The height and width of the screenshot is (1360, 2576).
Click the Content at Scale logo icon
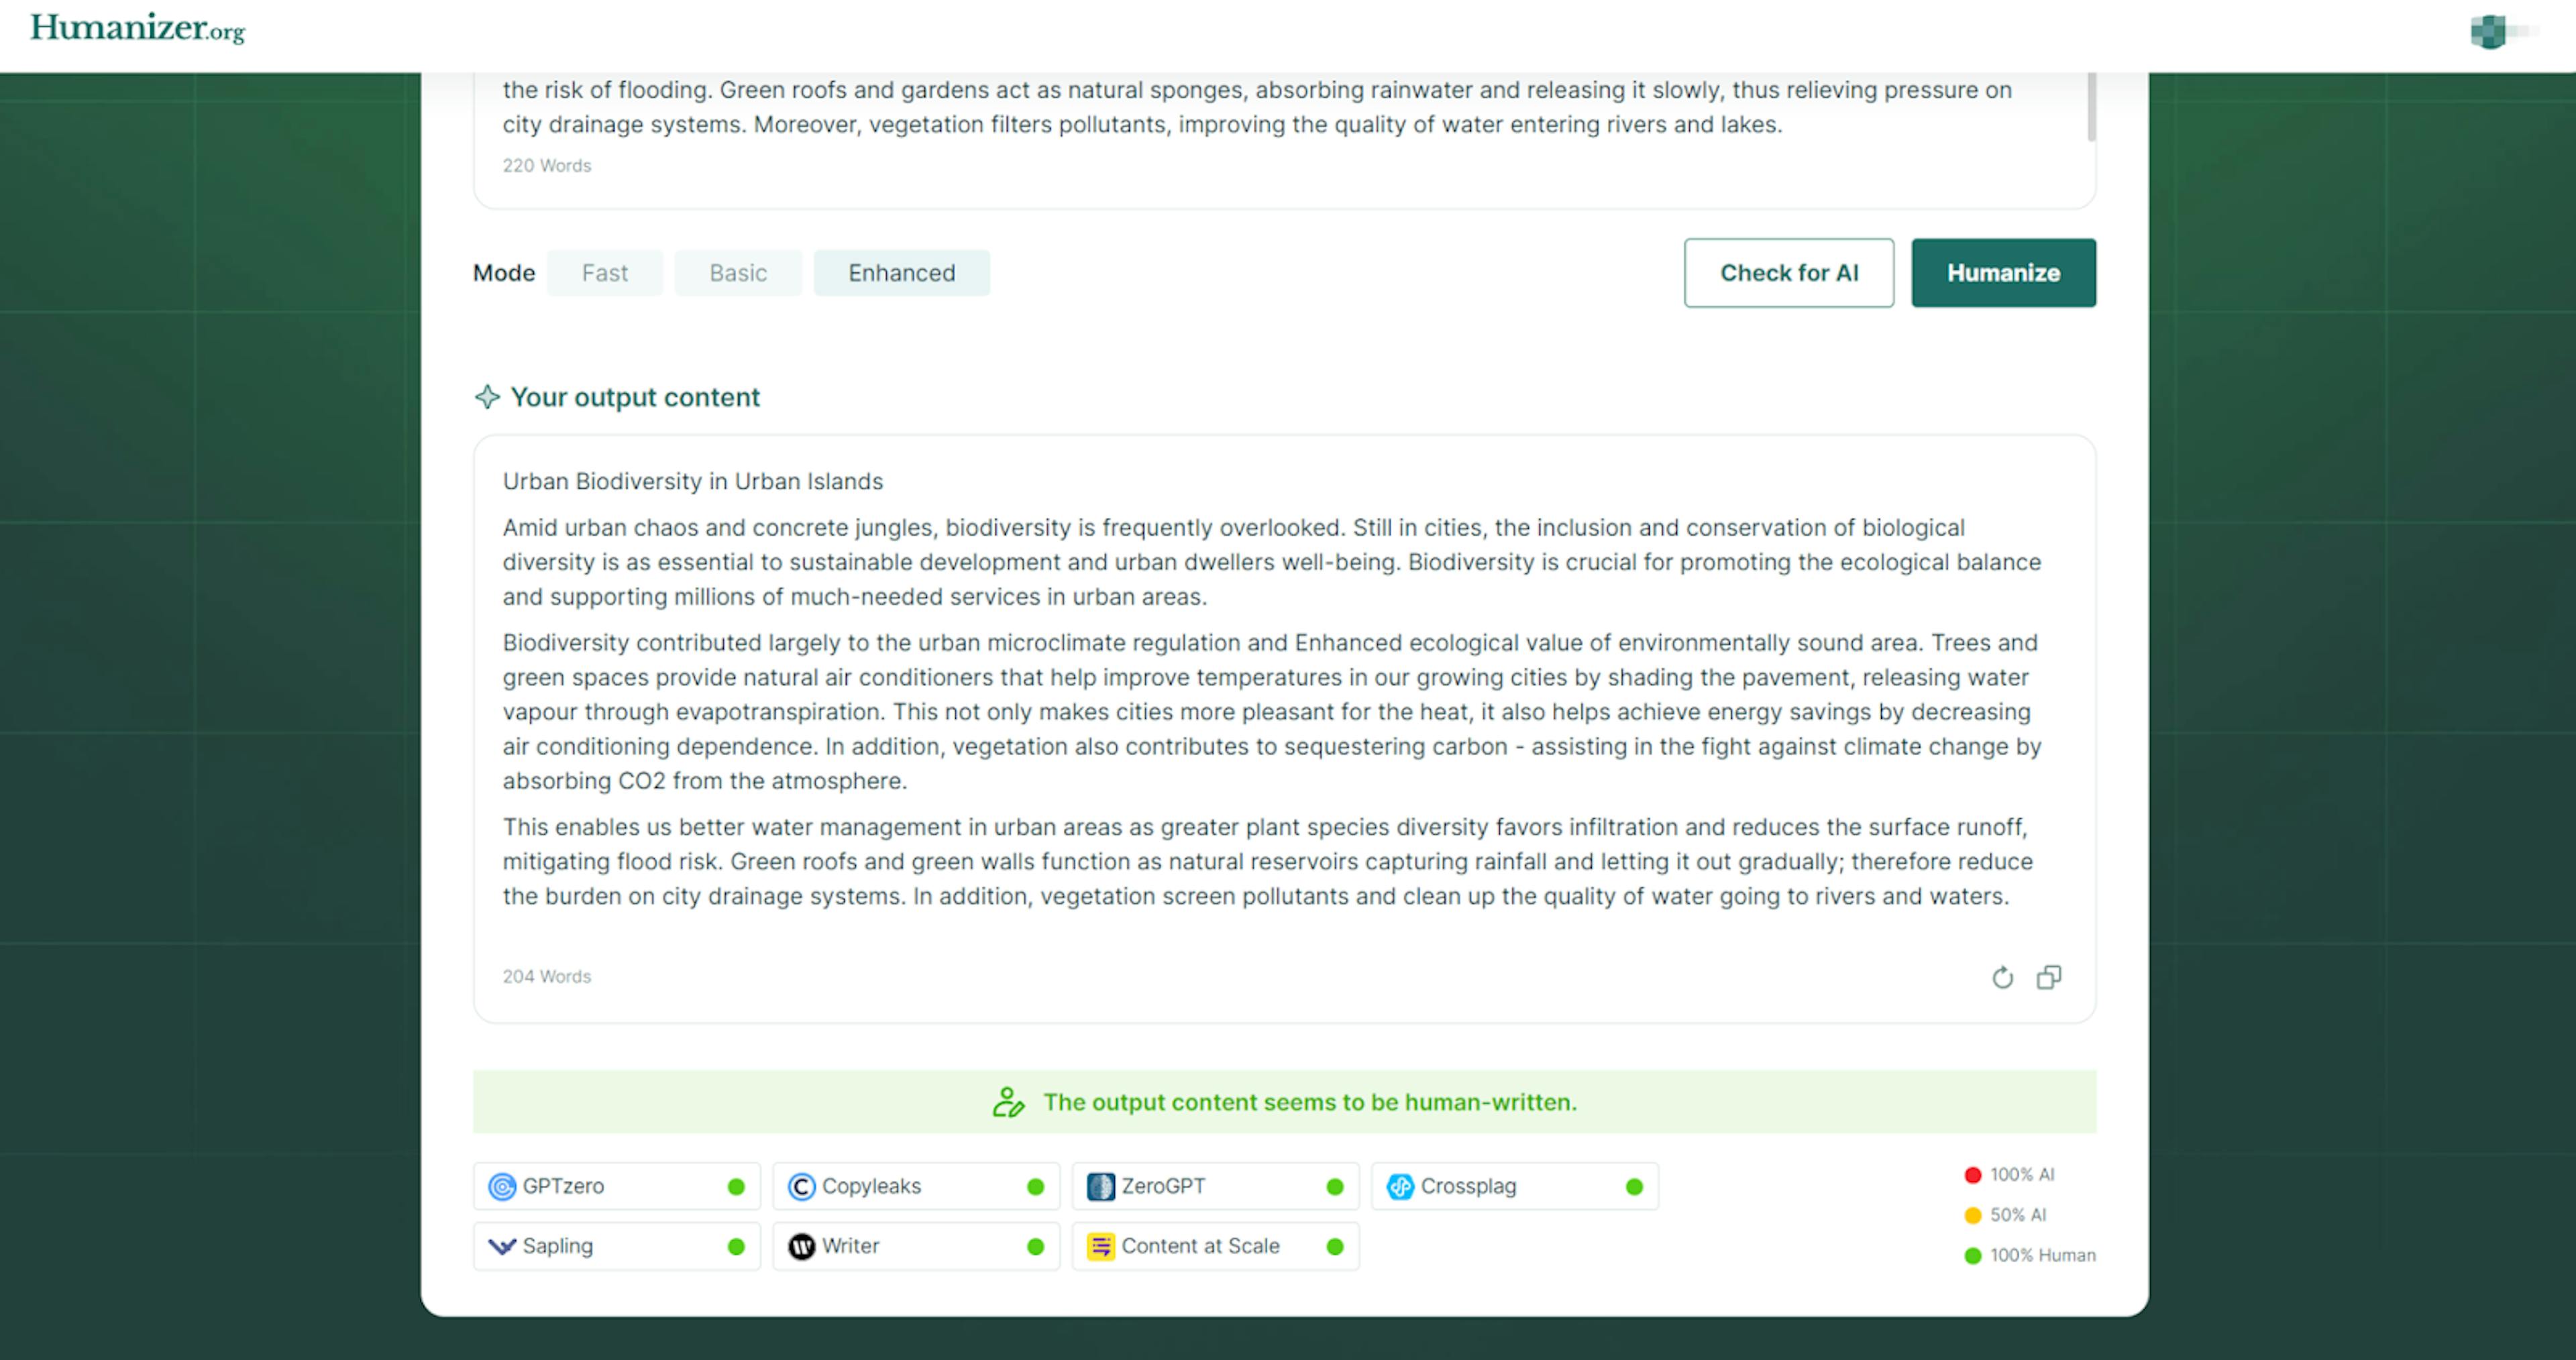click(1100, 1246)
